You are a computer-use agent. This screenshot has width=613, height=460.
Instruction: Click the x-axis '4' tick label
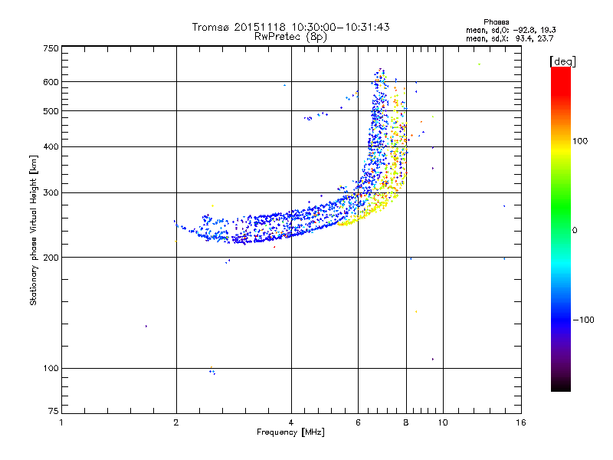point(291,422)
